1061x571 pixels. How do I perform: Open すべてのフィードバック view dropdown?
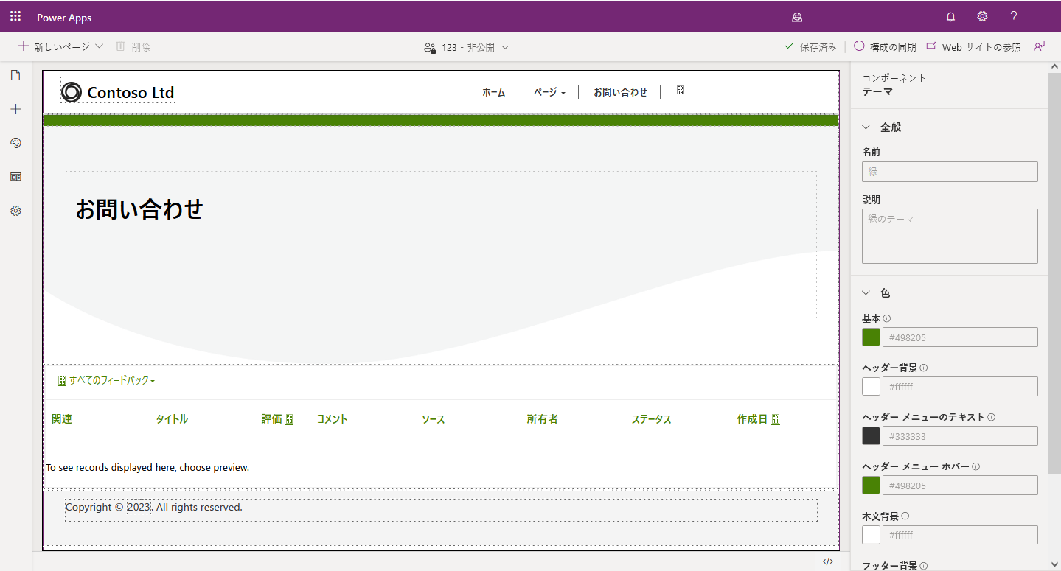pyautogui.click(x=106, y=381)
